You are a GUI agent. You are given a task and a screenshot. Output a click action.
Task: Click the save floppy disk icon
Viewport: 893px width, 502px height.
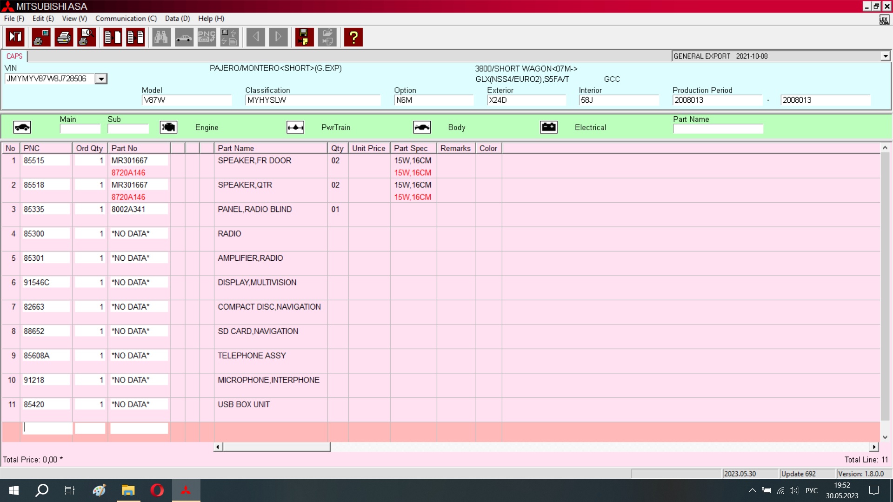[304, 37]
